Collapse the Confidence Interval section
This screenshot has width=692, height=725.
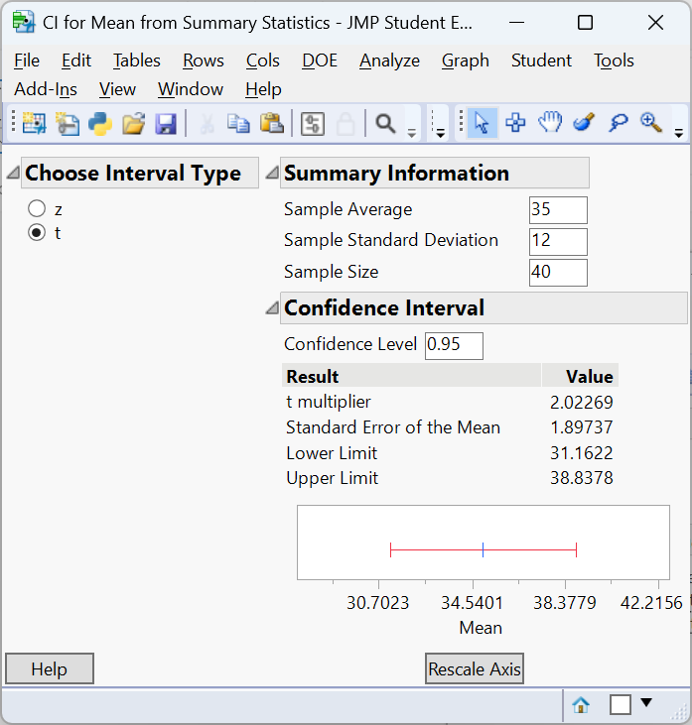pos(271,308)
